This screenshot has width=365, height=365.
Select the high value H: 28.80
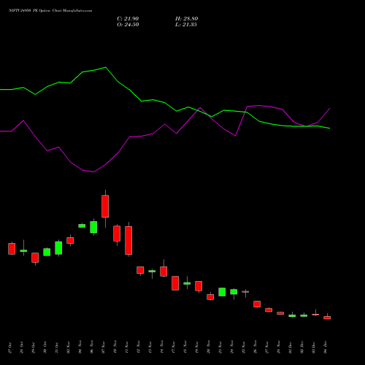coord(187,19)
